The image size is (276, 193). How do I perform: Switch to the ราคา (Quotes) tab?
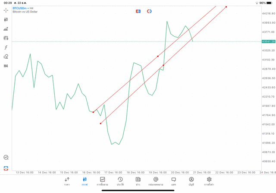pyautogui.click(x=67, y=181)
